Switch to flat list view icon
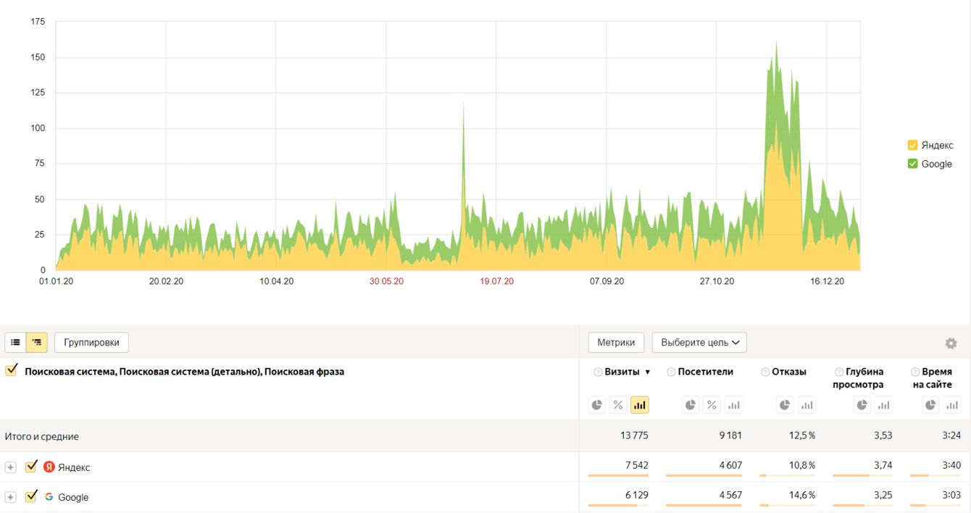Image resolution: width=971 pixels, height=513 pixels. [x=15, y=342]
